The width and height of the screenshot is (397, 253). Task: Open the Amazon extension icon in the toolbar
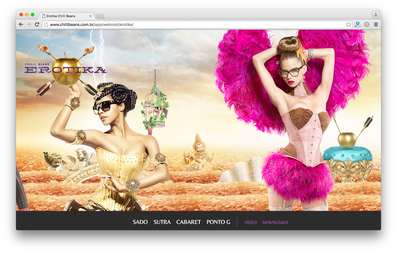[358, 25]
